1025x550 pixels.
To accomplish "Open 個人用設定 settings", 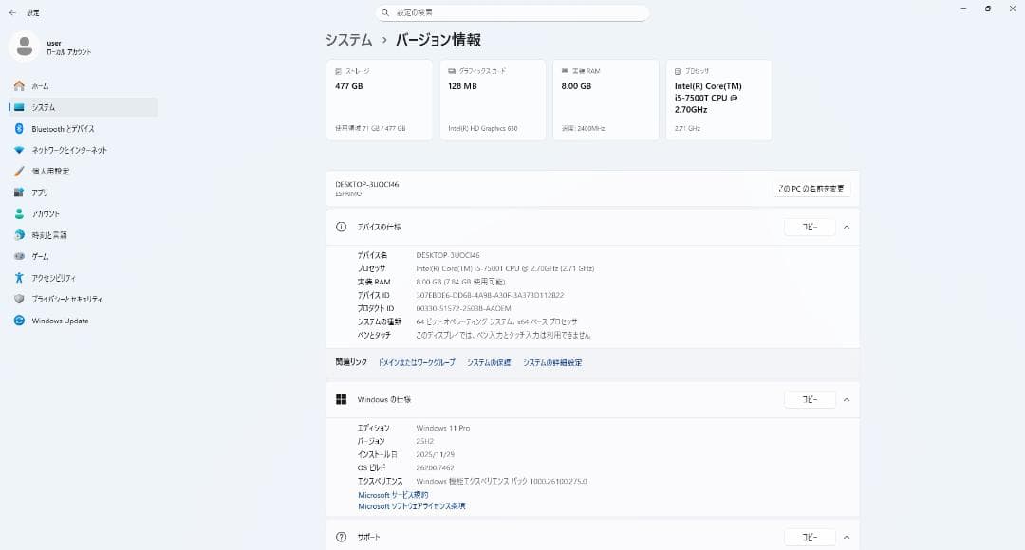I will tap(59, 172).
